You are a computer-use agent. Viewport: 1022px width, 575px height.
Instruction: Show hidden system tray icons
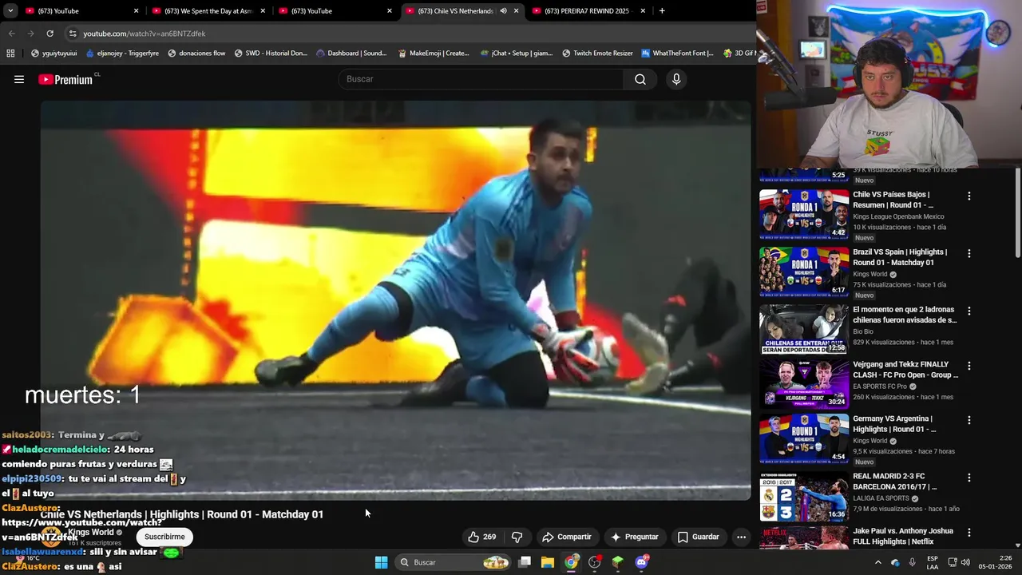coord(878,562)
